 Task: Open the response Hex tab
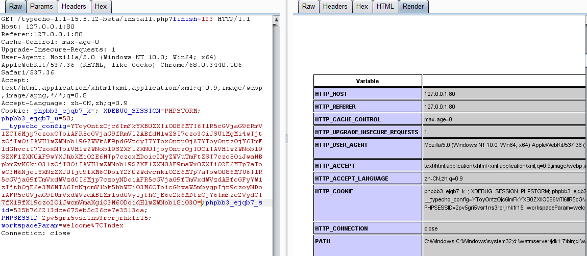[362, 6]
